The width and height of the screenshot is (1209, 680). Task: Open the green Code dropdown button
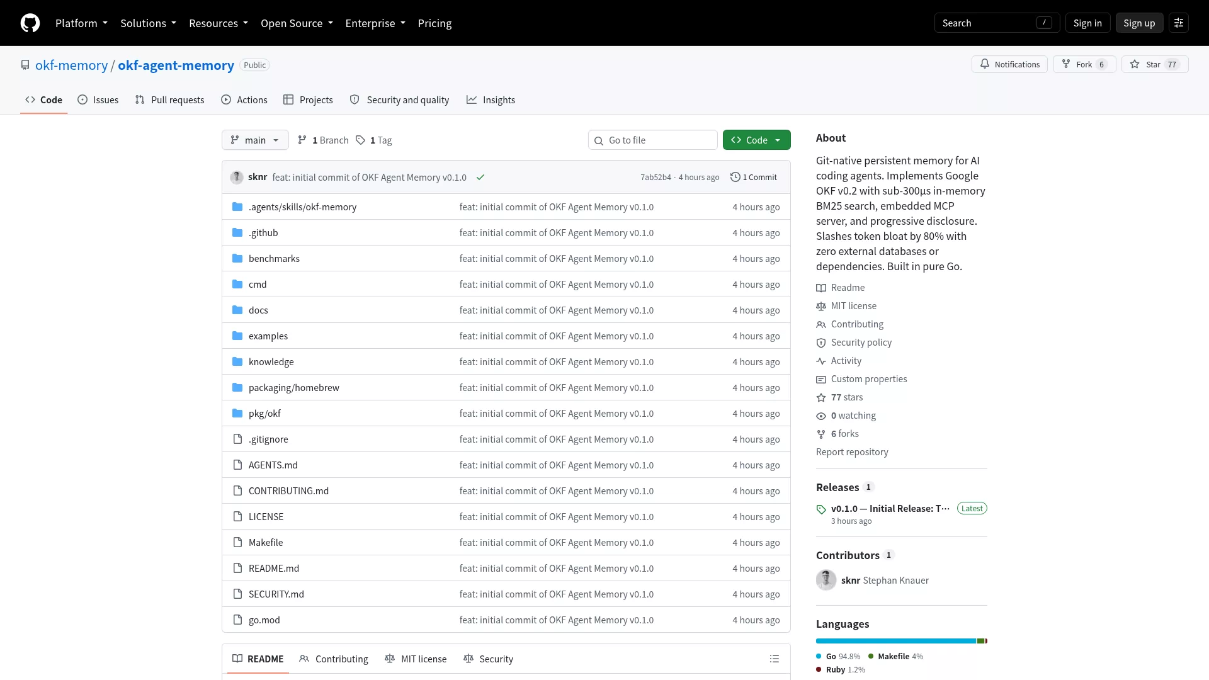[x=756, y=140]
